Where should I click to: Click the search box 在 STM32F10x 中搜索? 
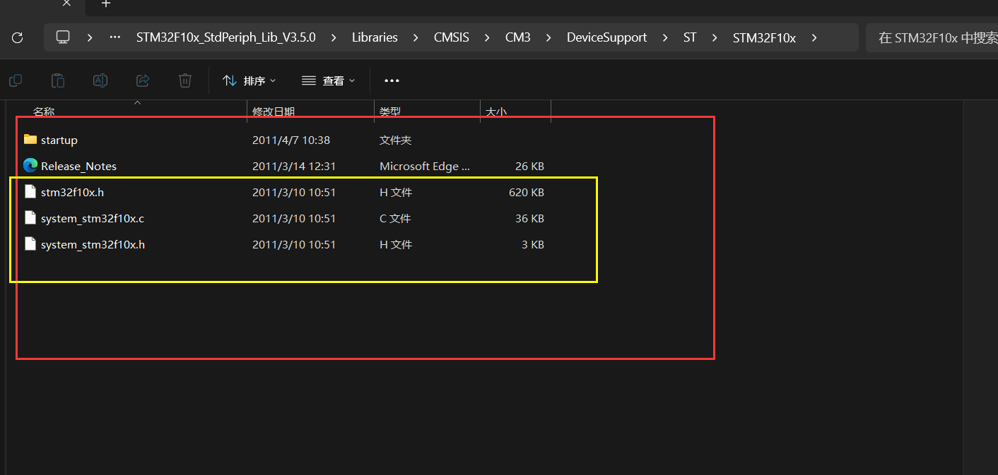(x=932, y=37)
